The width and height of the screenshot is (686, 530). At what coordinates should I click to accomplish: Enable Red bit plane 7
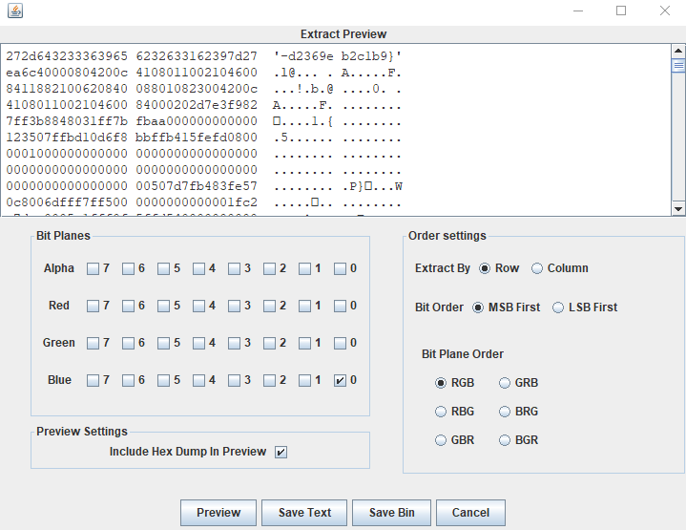pos(93,306)
